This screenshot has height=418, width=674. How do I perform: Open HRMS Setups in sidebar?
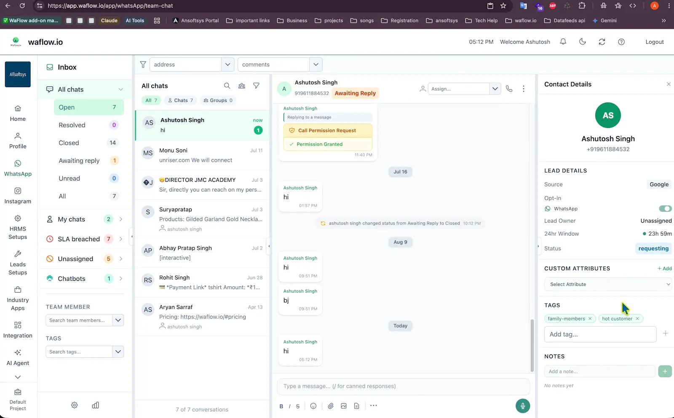pos(18,227)
